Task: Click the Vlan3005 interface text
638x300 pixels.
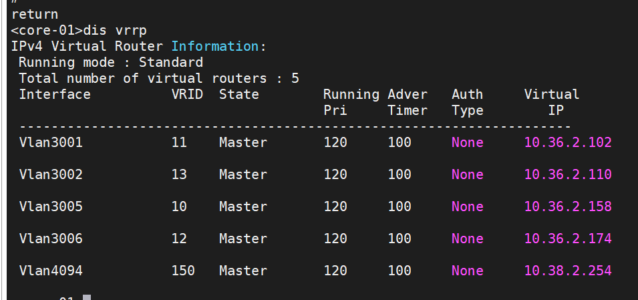Action: pos(51,206)
